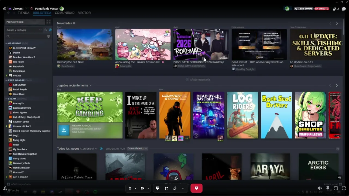Viewport: 349px width, 196px height.
Task: Click the recent activity clock icon in sidebar
Action: coord(46,30)
